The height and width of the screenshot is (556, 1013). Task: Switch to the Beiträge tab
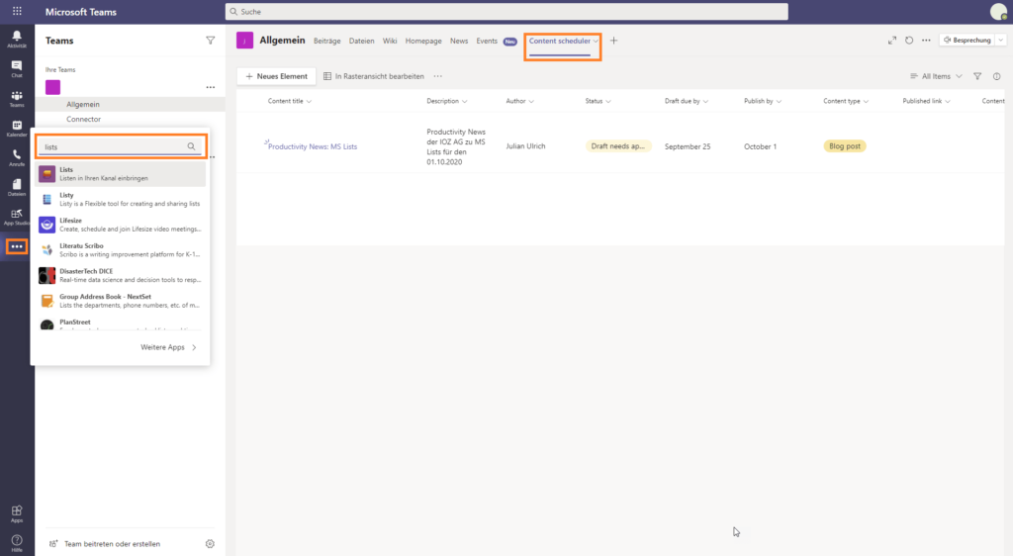point(326,41)
